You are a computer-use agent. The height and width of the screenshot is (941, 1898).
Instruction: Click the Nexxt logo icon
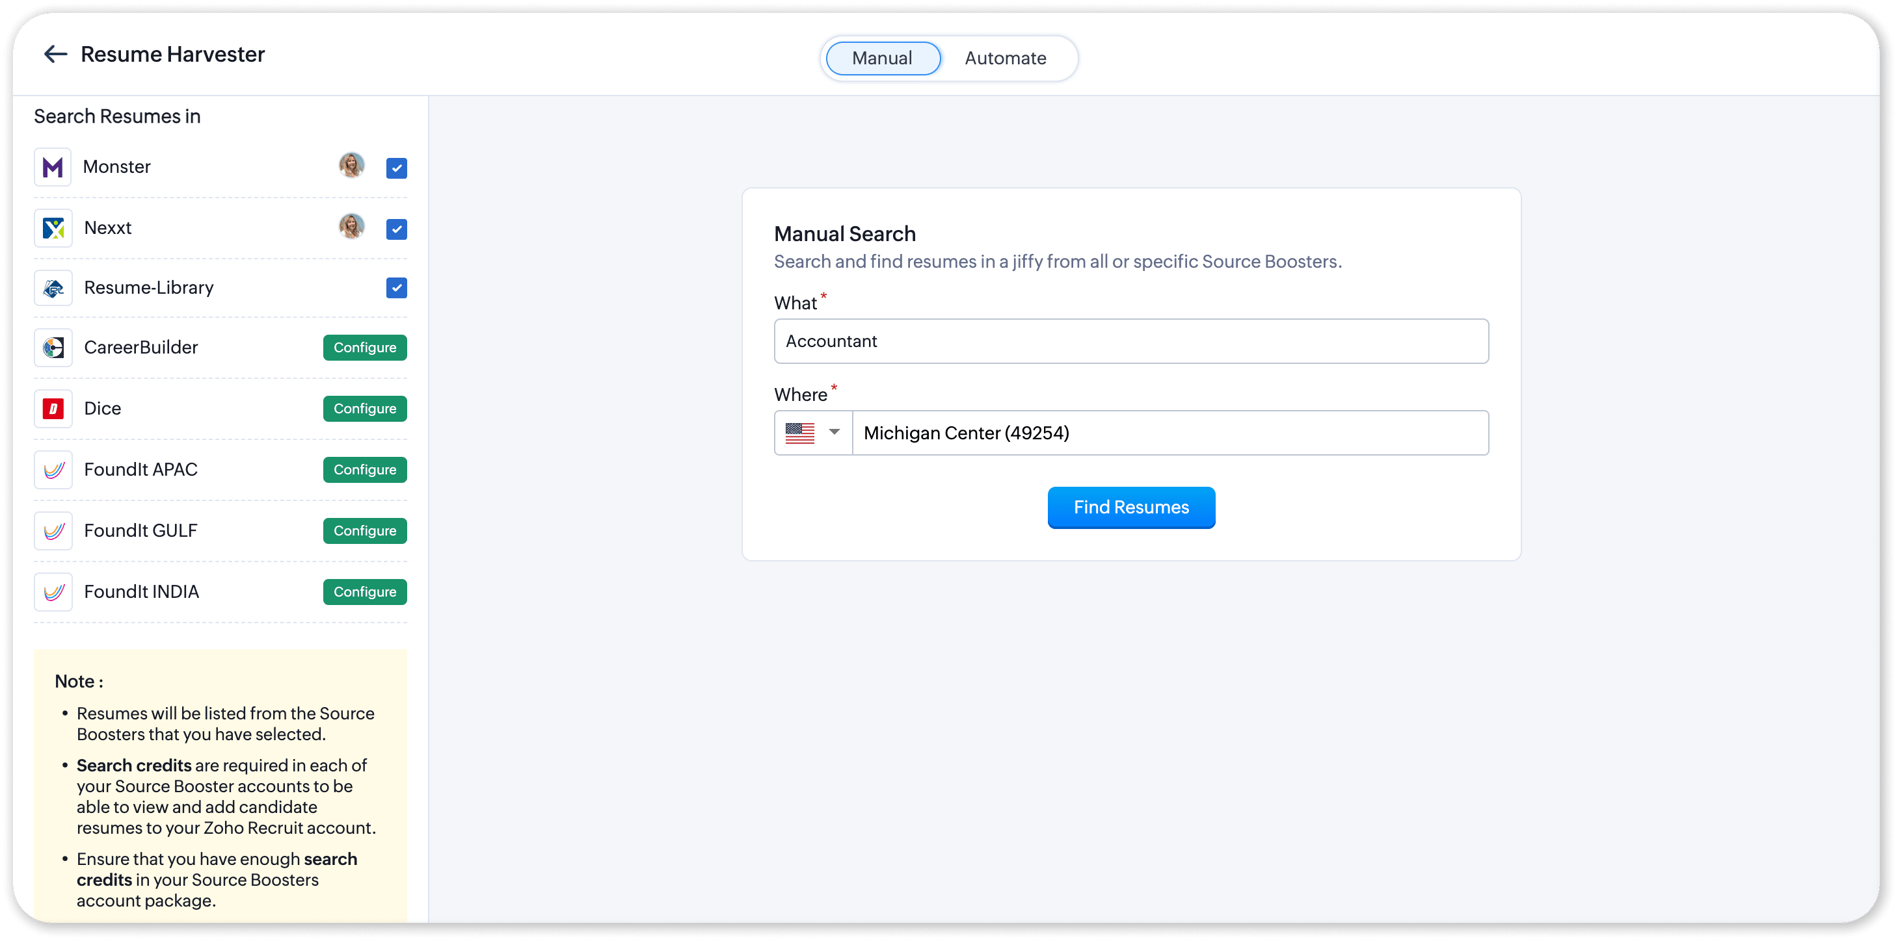[53, 228]
